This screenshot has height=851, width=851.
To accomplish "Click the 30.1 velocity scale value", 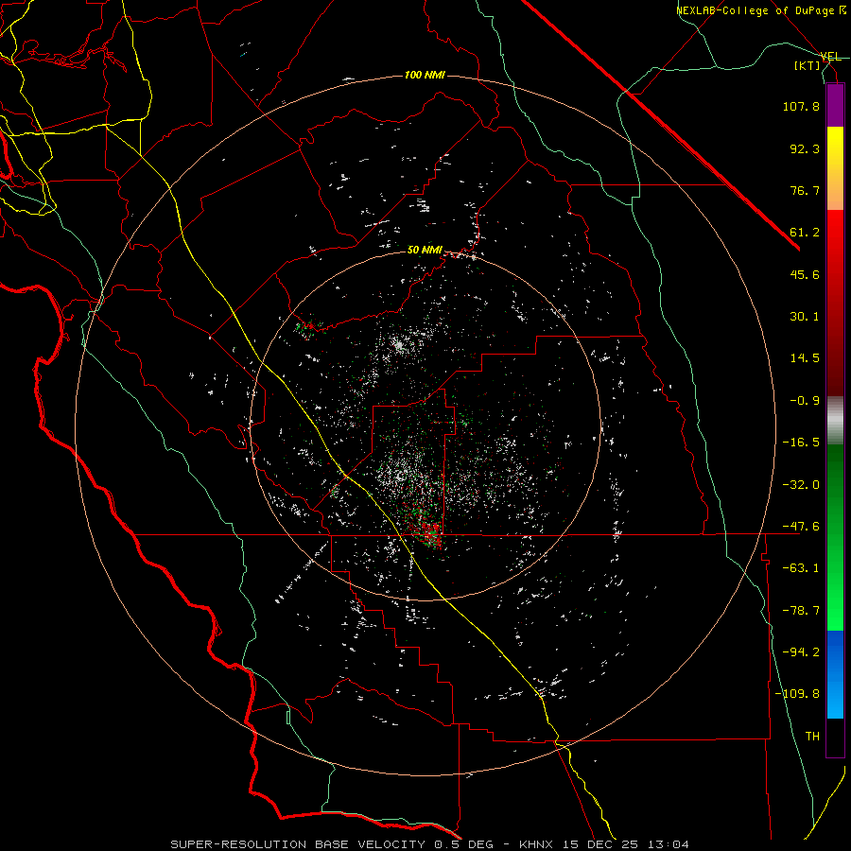I will click(x=805, y=317).
